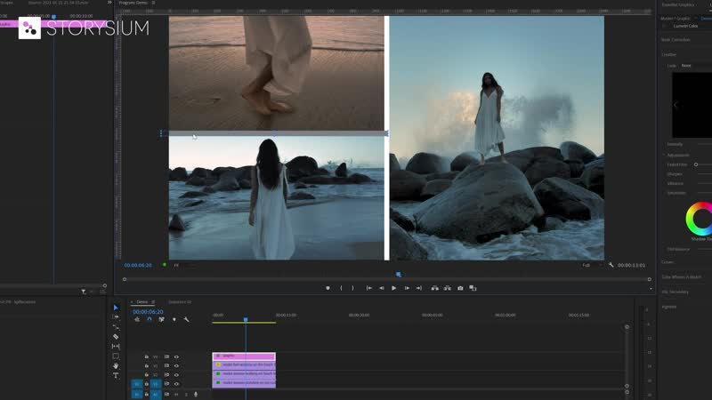The image size is (712, 400).
Task: Open Program Demo panel menu
Action: pyautogui.click(x=153, y=3)
